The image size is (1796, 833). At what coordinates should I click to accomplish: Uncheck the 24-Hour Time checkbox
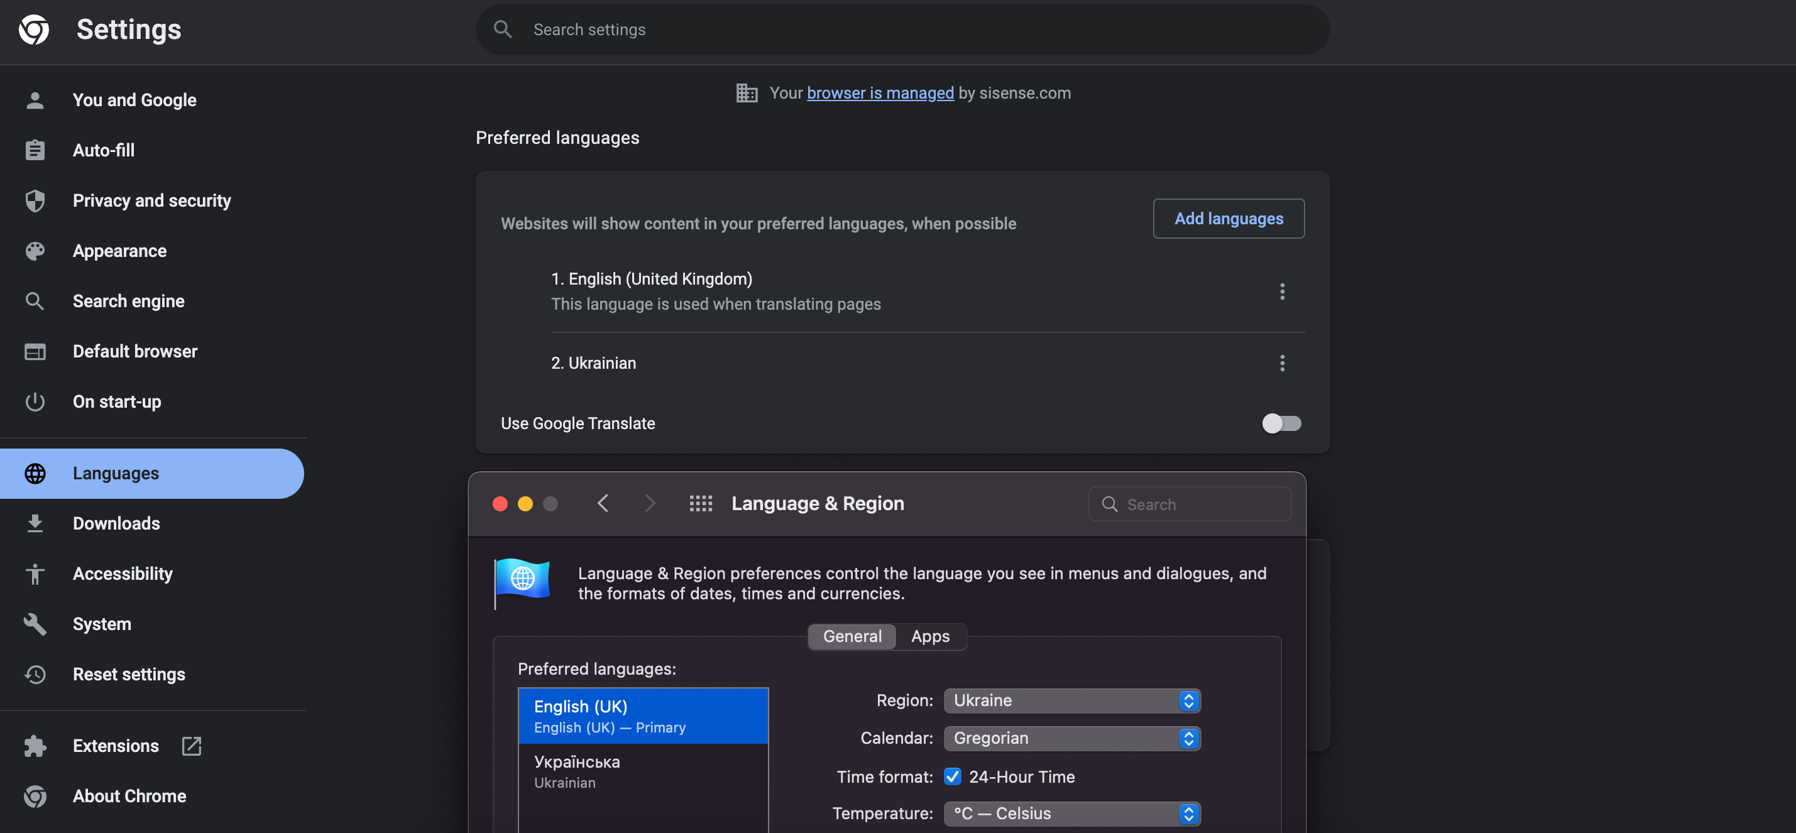coord(953,776)
